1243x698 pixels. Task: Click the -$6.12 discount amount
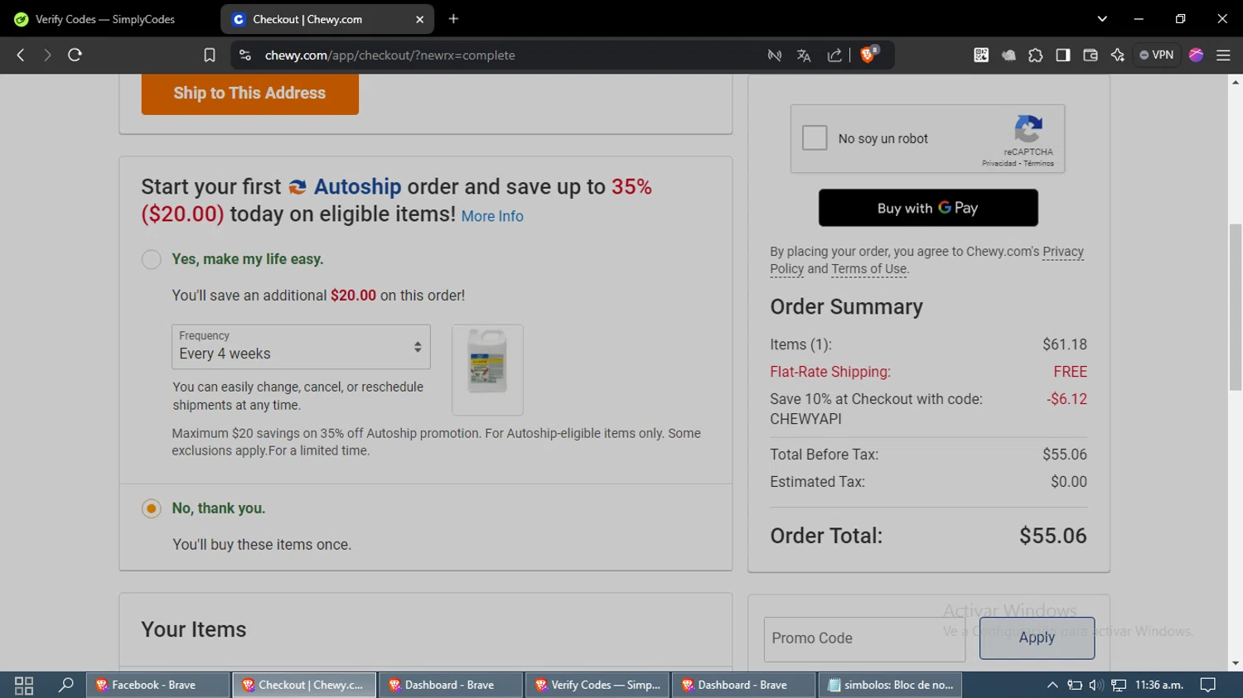pos(1066,399)
